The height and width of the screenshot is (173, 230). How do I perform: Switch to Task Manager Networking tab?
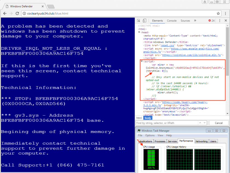(202, 141)
